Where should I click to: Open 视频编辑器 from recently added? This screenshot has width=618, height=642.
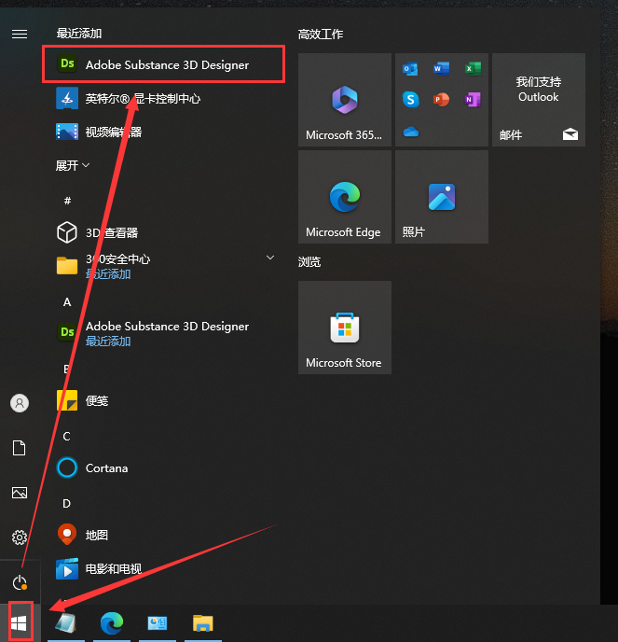tap(163, 132)
